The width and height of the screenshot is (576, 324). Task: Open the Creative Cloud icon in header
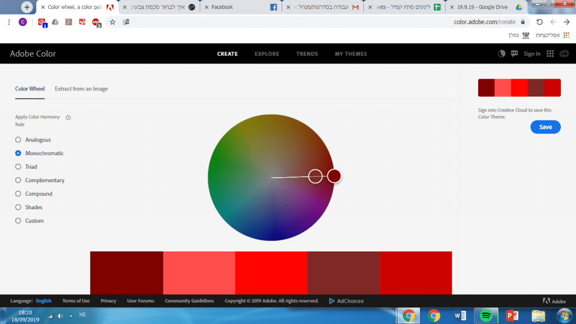(x=564, y=53)
